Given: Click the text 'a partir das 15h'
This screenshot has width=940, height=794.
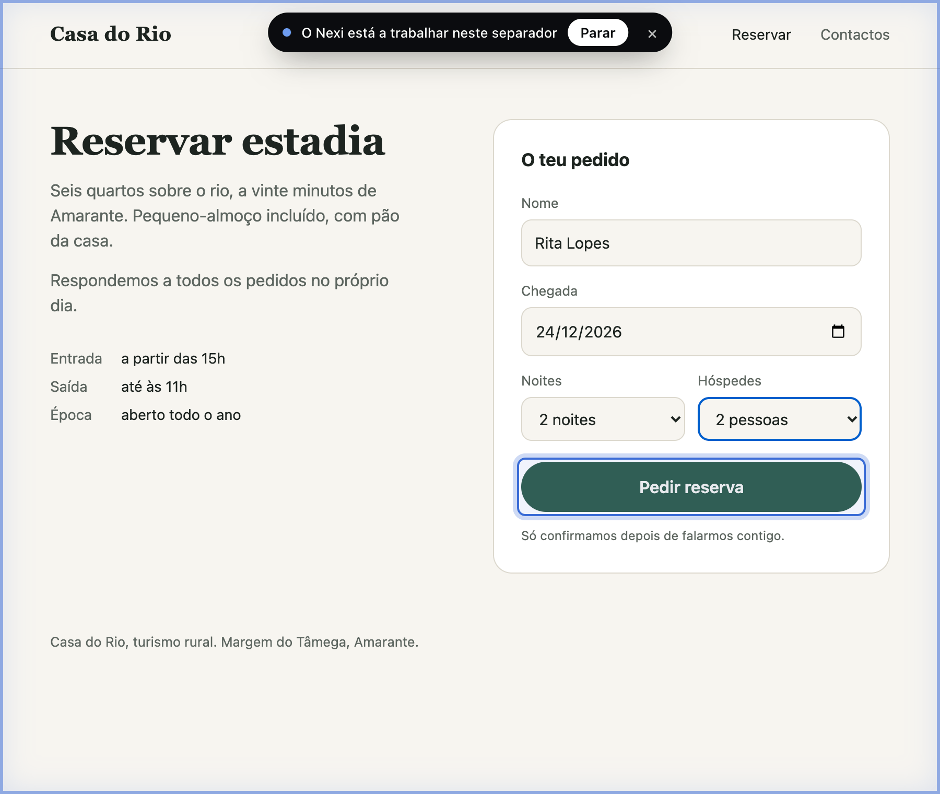Looking at the screenshot, I should click(x=173, y=358).
